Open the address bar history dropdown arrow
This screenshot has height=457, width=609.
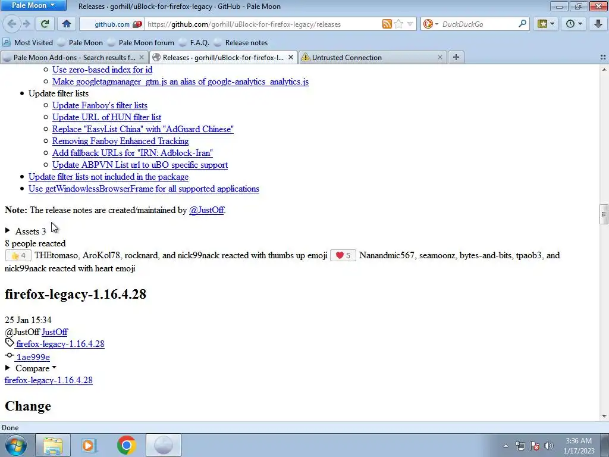coord(410,24)
